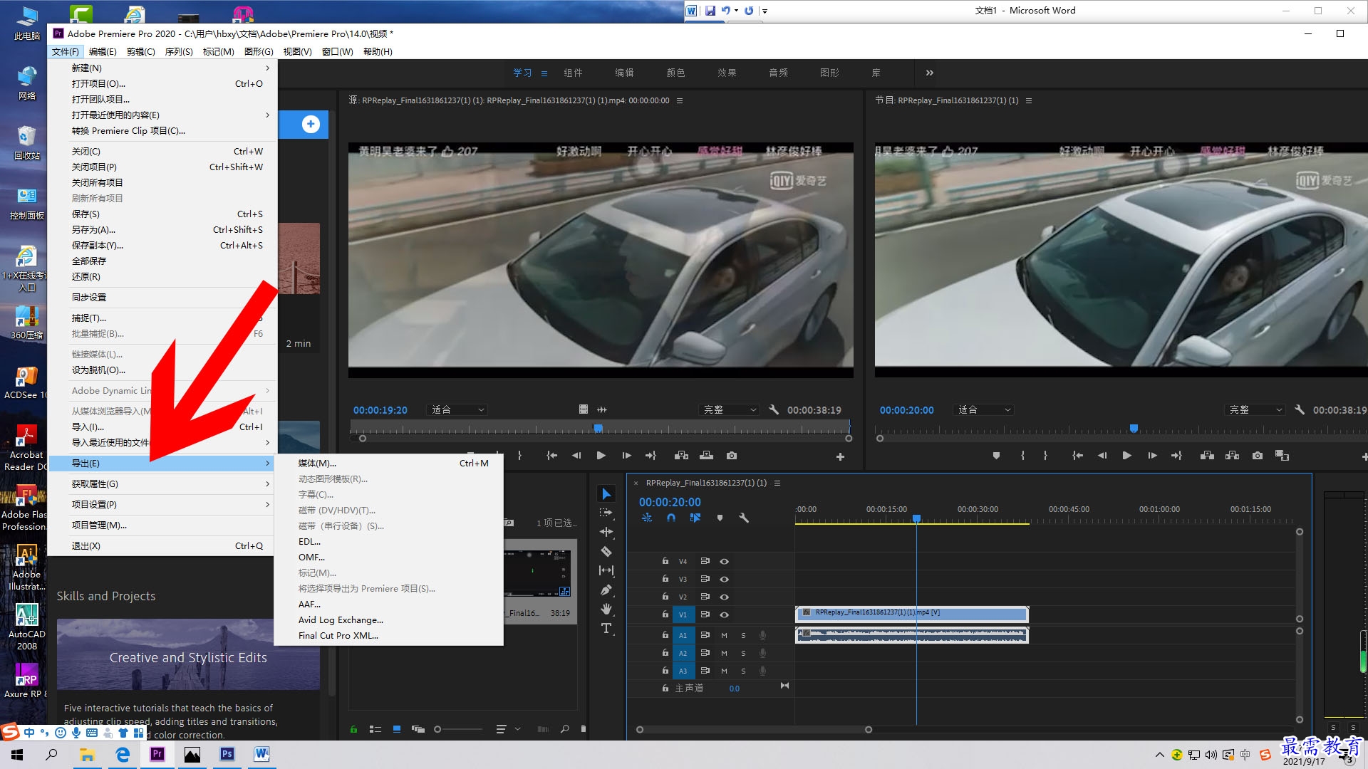Choose EDL... export option
This screenshot has width=1368, height=769.
(389, 542)
